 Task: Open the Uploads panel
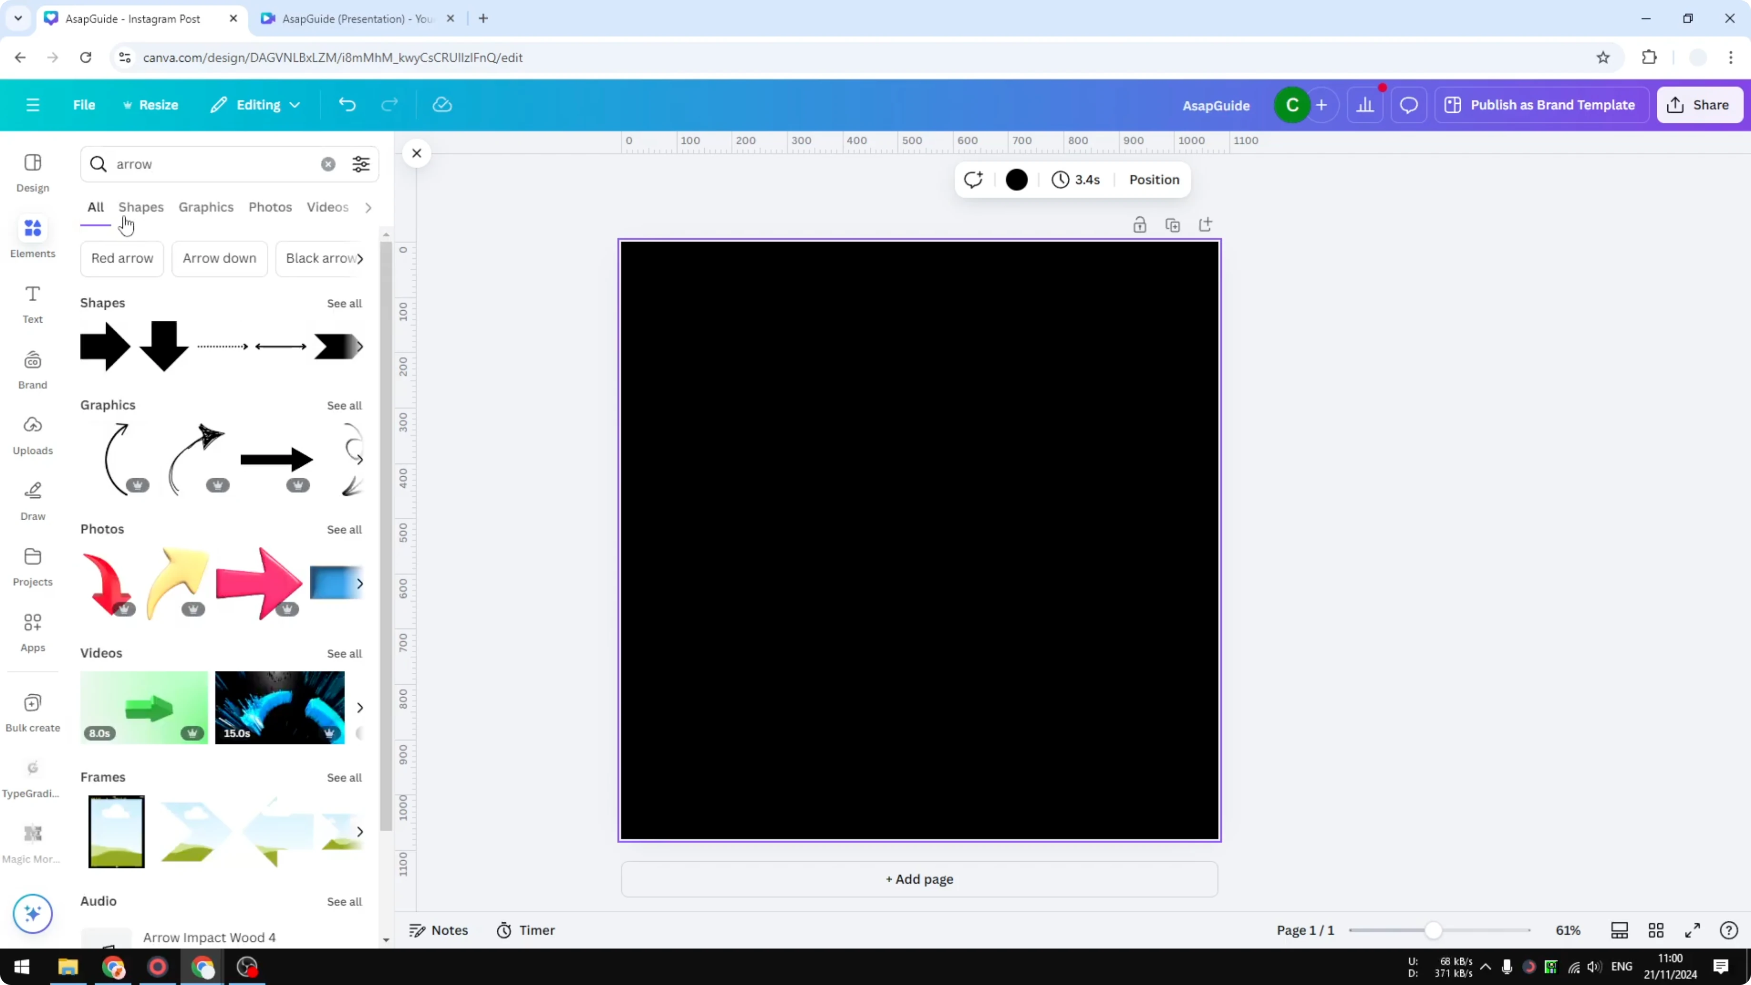click(x=32, y=435)
